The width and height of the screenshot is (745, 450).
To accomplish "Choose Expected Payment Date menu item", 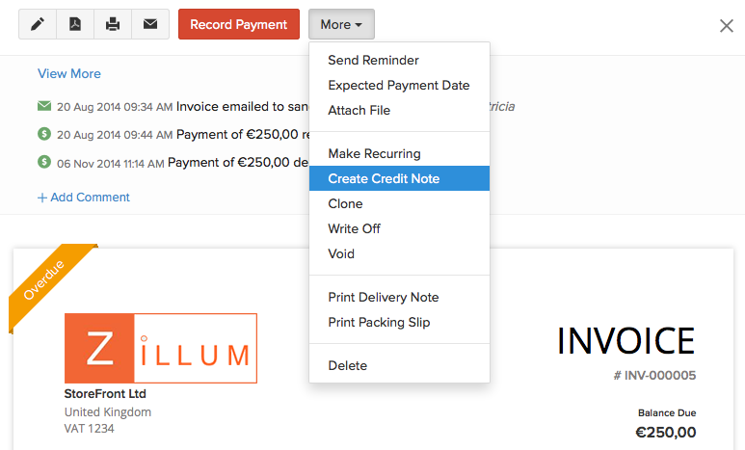I will point(399,85).
